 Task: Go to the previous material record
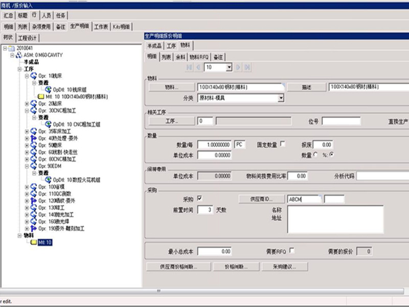198,68
